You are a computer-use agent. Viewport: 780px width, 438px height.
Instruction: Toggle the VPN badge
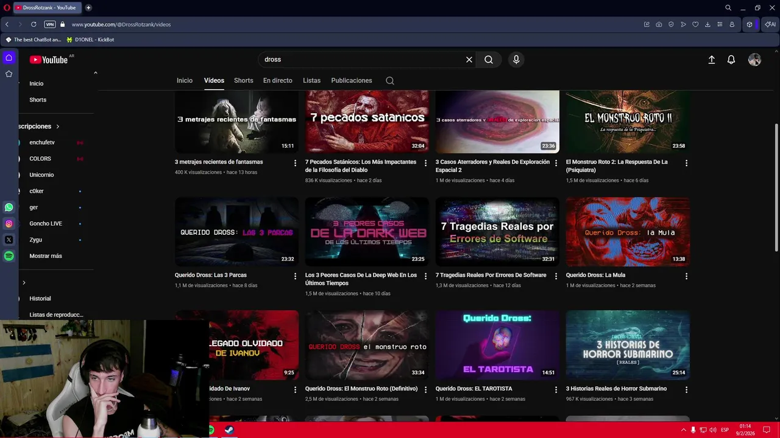pyautogui.click(x=50, y=24)
